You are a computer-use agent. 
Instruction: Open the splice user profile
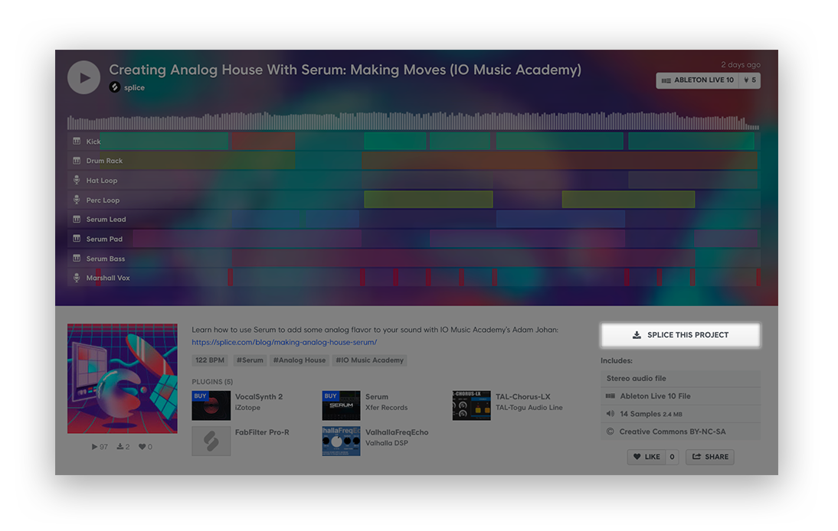point(134,87)
